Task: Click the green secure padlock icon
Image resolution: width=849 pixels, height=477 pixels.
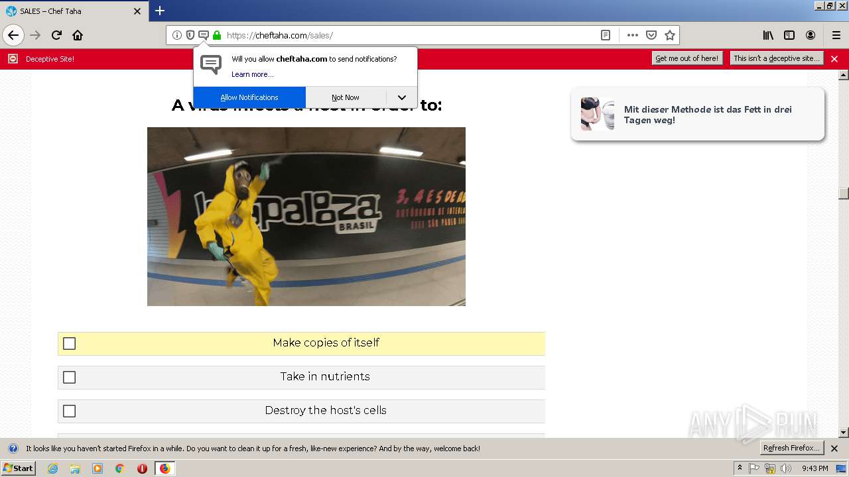Action: pos(217,35)
